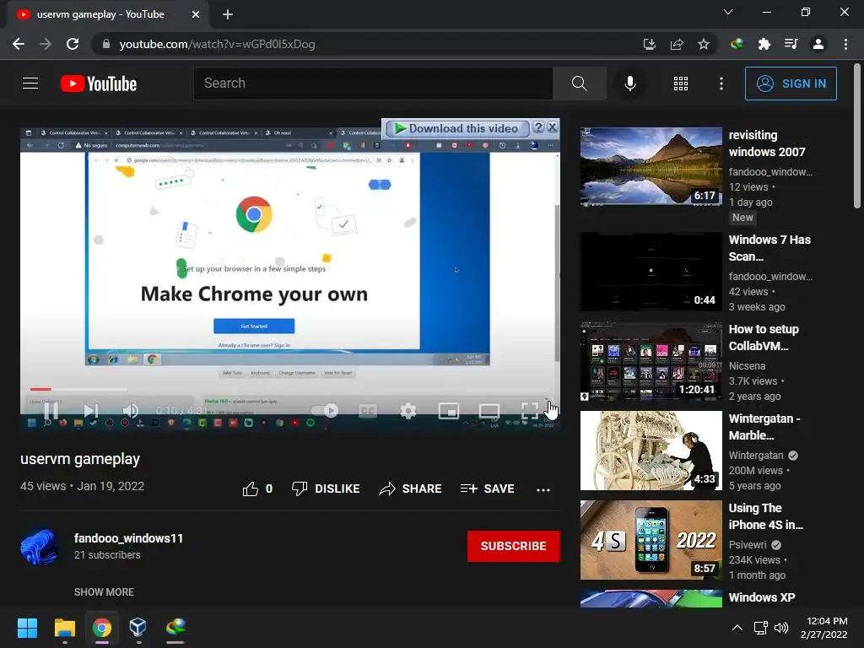Open the YouTube apps grid
Image resolution: width=864 pixels, height=648 pixels.
(x=681, y=84)
